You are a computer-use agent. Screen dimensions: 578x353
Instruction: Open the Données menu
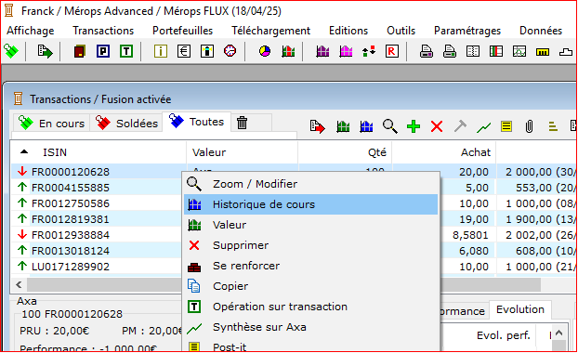coord(541,31)
